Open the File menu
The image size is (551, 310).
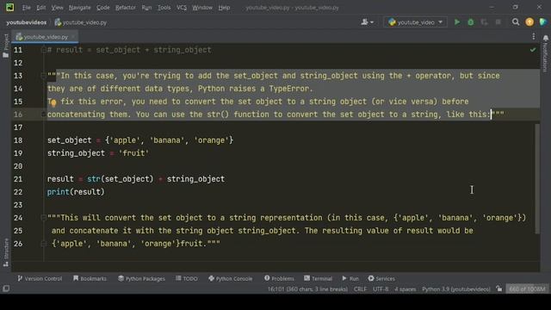coord(27,8)
